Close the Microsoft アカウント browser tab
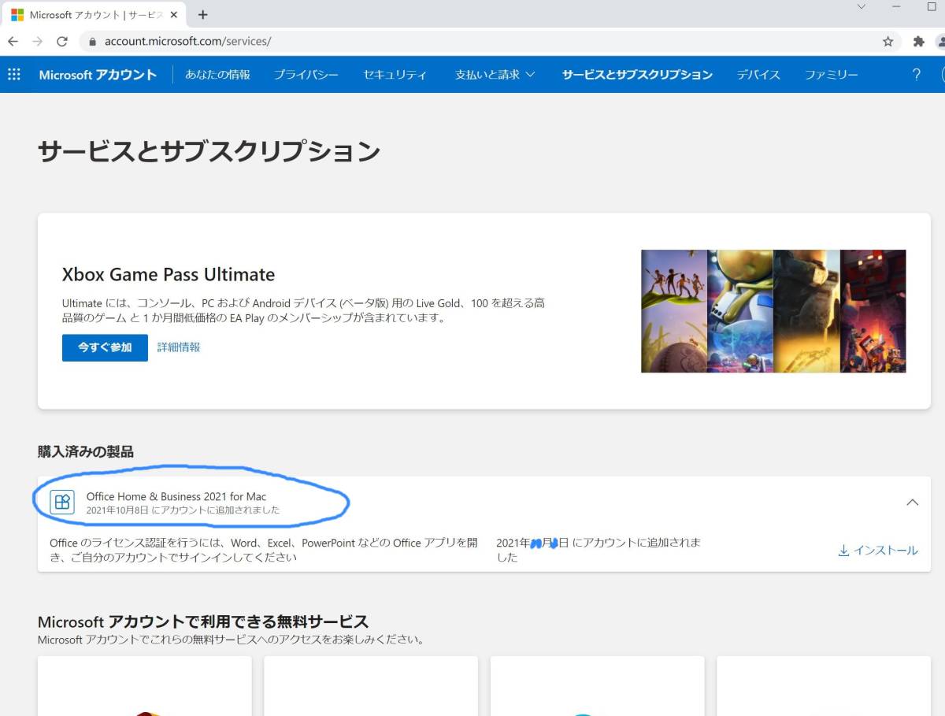945x716 pixels. pos(174,15)
